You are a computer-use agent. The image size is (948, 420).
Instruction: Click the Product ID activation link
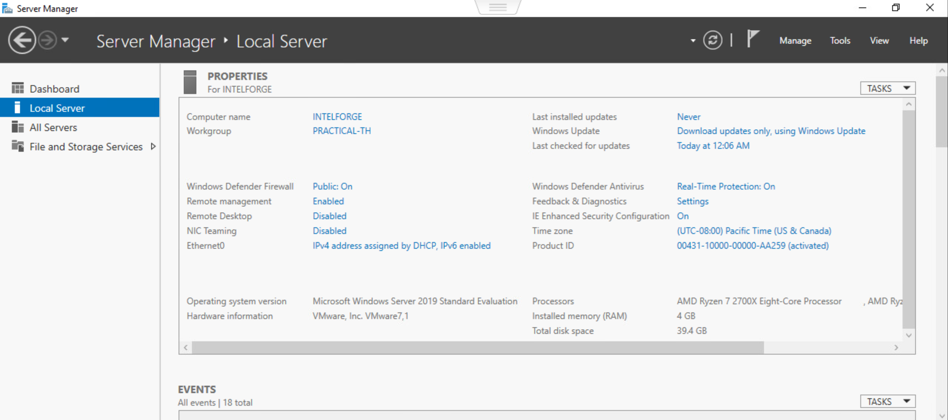point(752,246)
